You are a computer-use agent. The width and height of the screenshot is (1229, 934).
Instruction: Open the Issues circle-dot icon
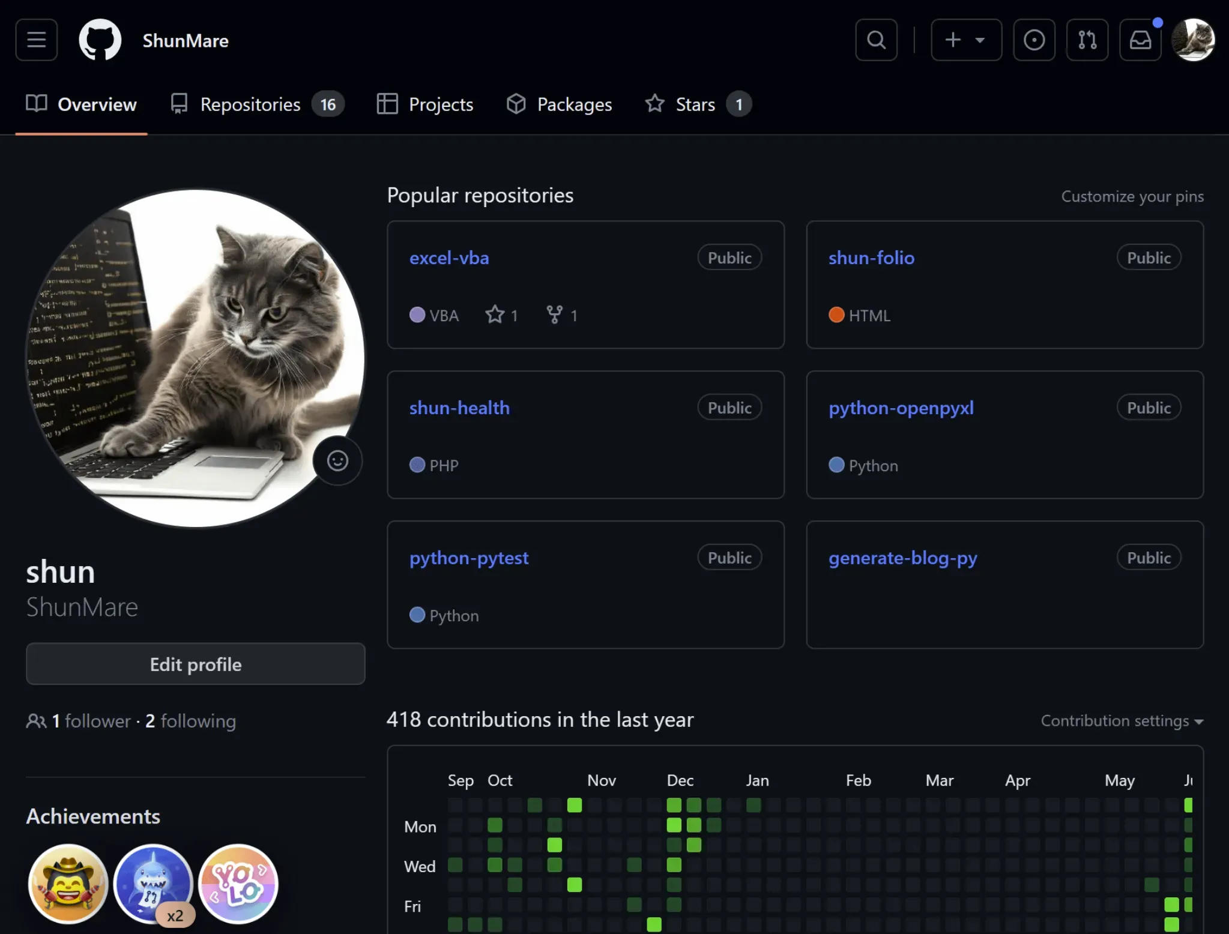coord(1034,40)
